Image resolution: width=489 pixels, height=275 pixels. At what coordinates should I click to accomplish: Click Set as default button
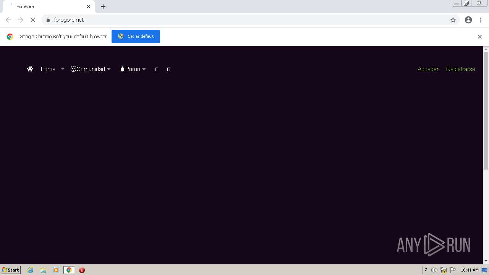(x=136, y=36)
